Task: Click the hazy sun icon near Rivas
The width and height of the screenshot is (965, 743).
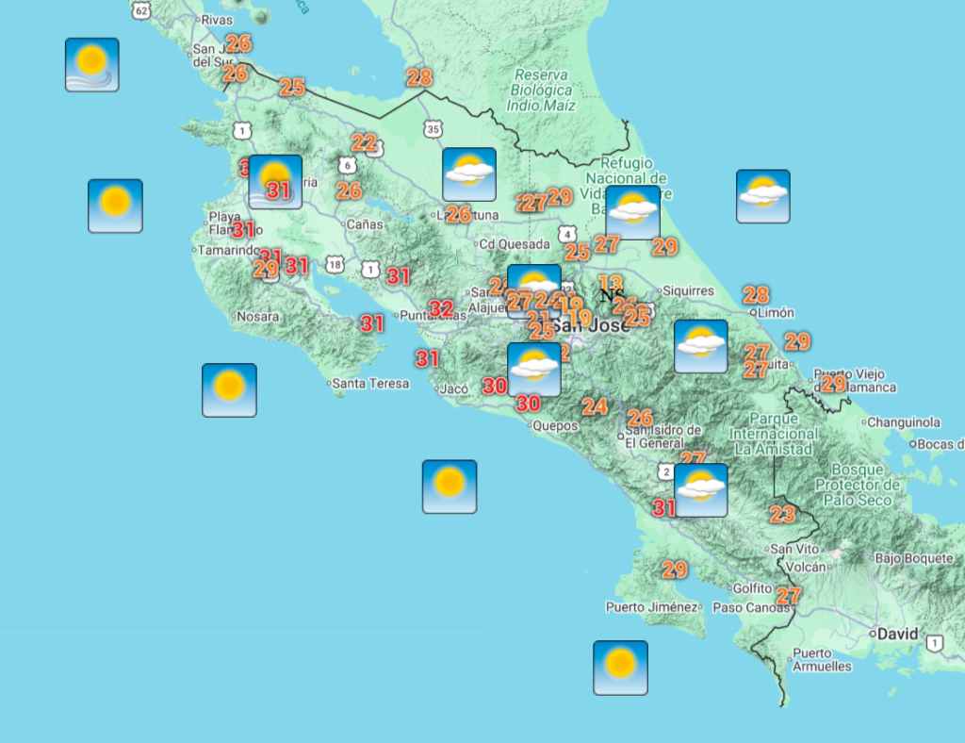Action: pyautogui.click(x=91, y=64)
